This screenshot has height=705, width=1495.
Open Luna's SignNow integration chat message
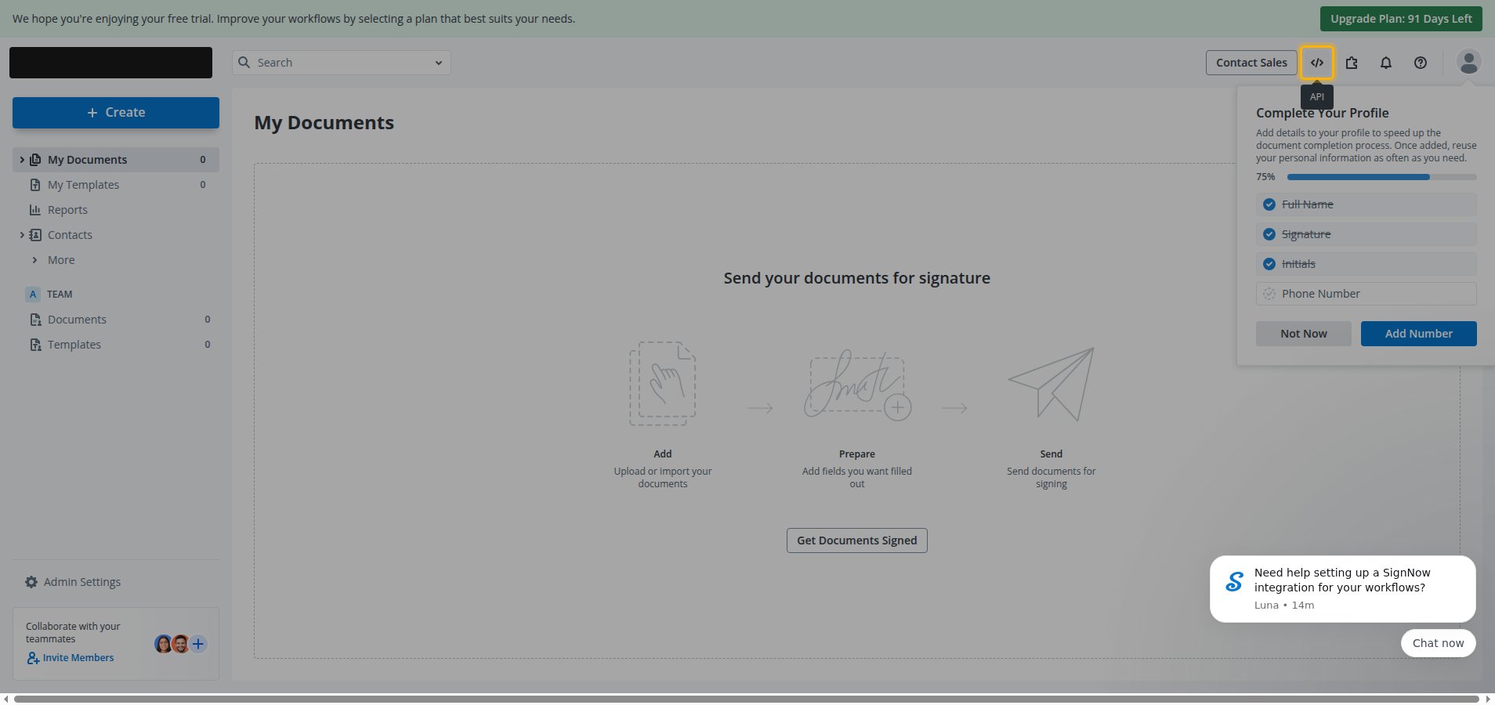tap(1343, 589)
